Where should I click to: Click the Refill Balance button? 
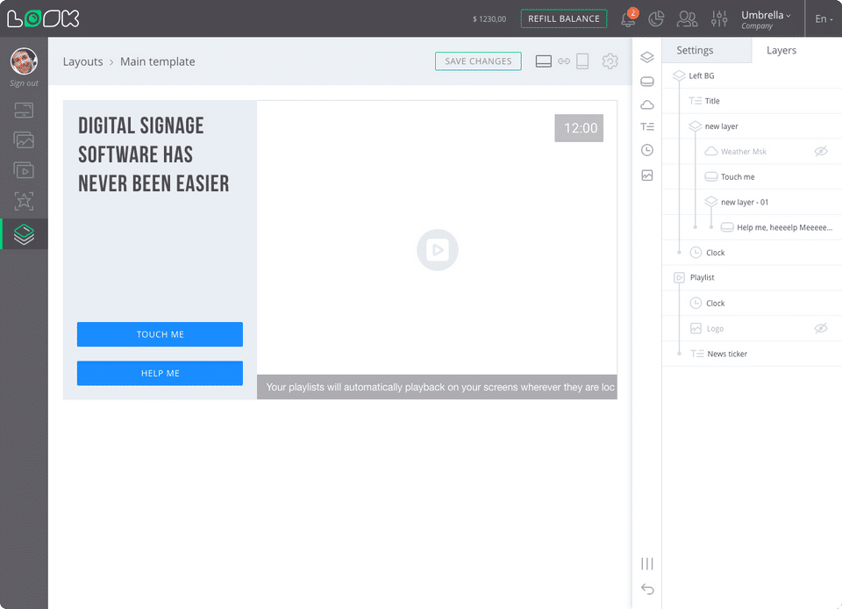tap(564, 18)
